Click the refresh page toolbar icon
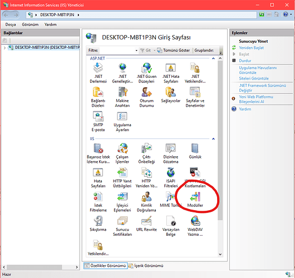Image resolution: width=295 pixels, height=278 pixels. tap(262, 14)
